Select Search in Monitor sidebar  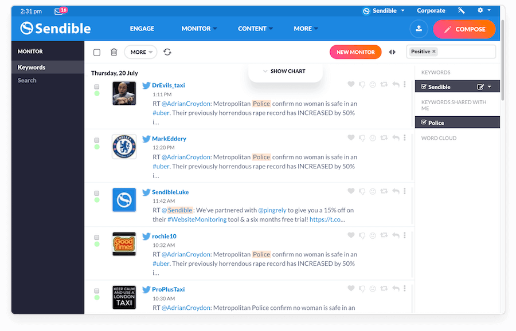(x=27, y=80)
